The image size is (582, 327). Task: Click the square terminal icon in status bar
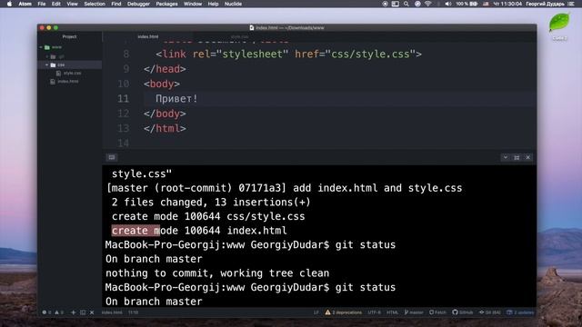coord(83,312)
